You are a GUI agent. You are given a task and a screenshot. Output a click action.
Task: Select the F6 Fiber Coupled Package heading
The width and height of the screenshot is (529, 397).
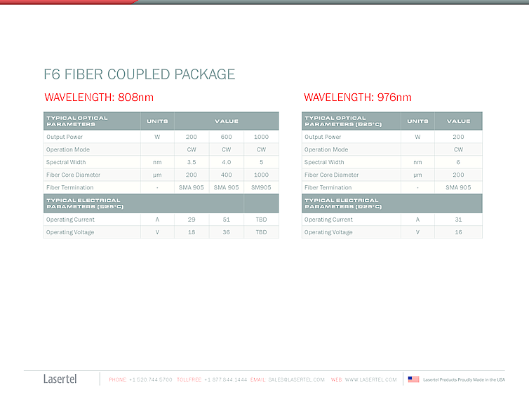pos(139,74)
